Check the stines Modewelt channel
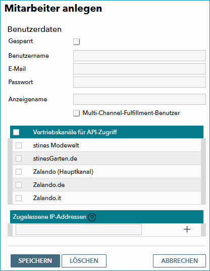Image resolution: width=210 pixels, height=271 pixels. [x=19, y=145]
